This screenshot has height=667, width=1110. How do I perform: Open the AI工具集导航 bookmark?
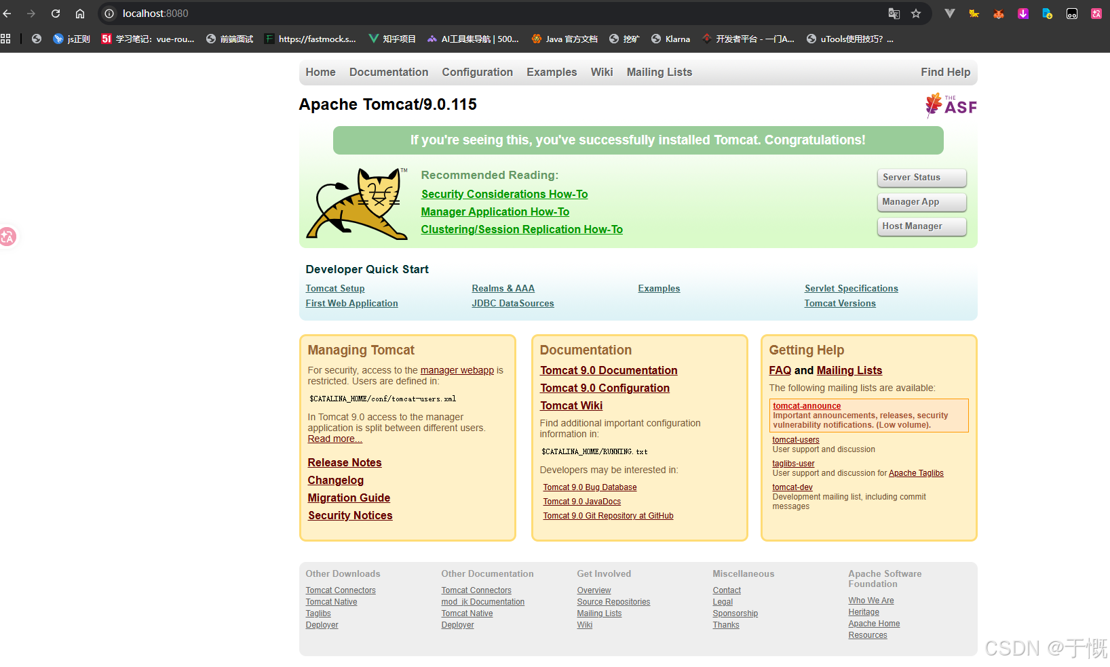(473, 39)
